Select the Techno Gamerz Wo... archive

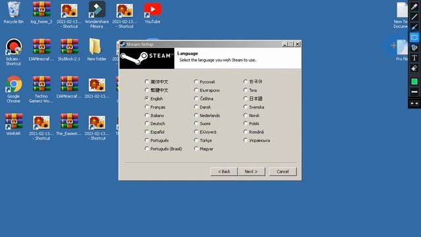click(x=41, y=90)
